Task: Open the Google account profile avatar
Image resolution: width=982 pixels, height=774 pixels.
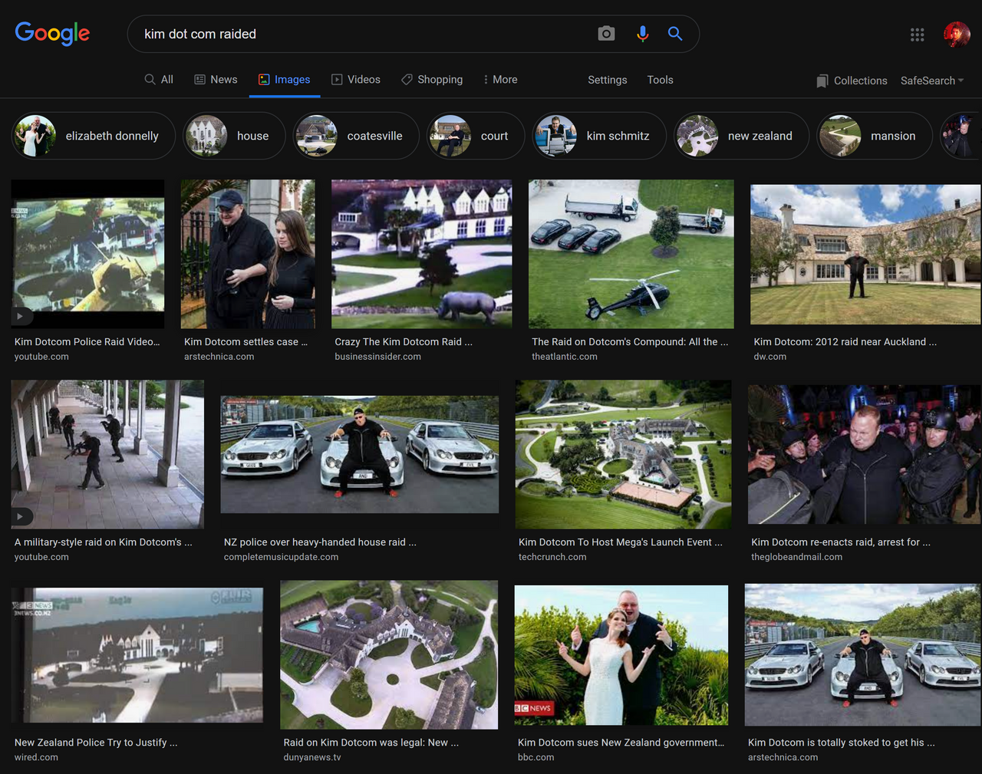Action: pos(957,35)
